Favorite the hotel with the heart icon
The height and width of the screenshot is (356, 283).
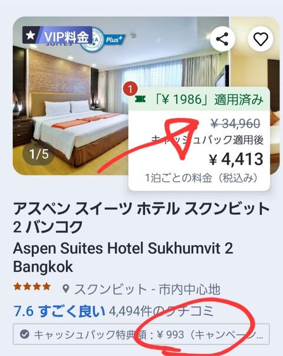pos(261,39)
